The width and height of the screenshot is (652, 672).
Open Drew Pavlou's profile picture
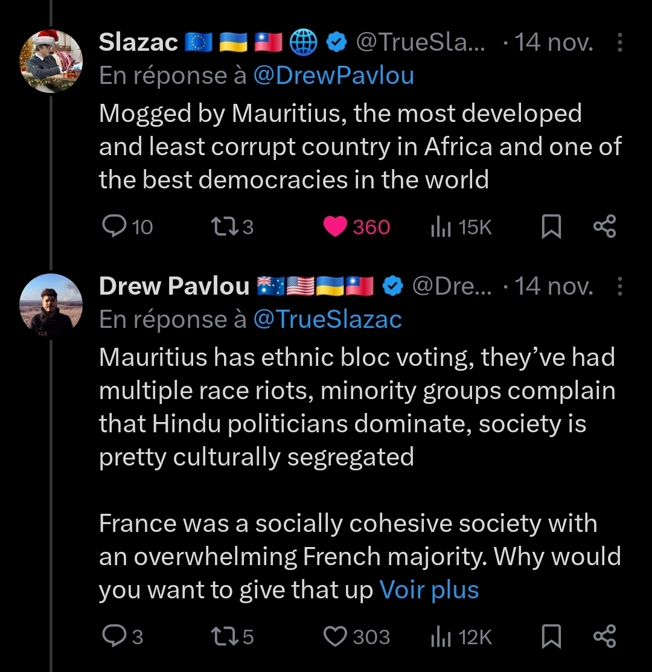pos(51,304)
